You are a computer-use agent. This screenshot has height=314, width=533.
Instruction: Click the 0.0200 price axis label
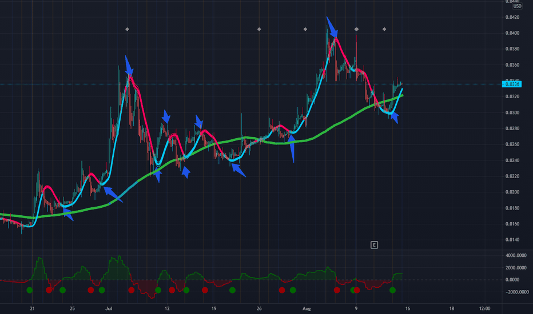512,192
